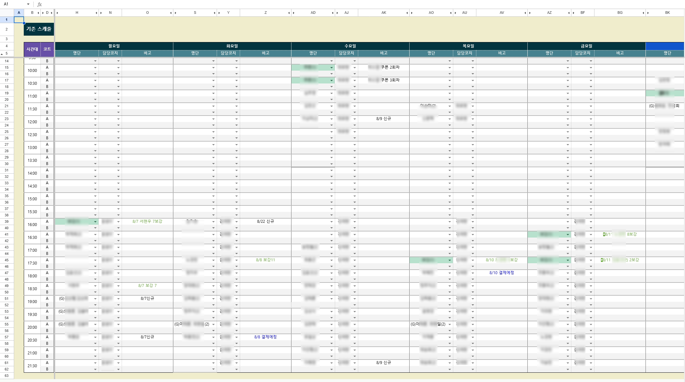The width and height of the screenshot is (685, 382).
Task: Open Wednesday 명단 dropdown in row 15
Action: (x=332, y=68)
